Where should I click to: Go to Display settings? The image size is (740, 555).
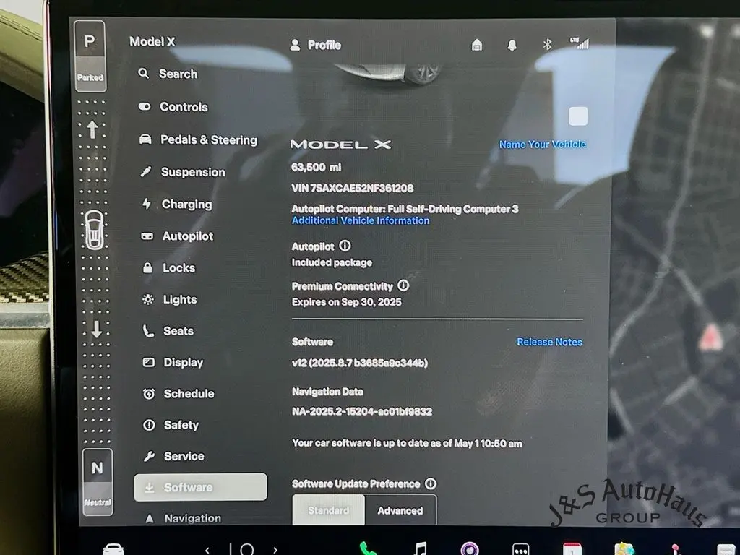(173, 362)
